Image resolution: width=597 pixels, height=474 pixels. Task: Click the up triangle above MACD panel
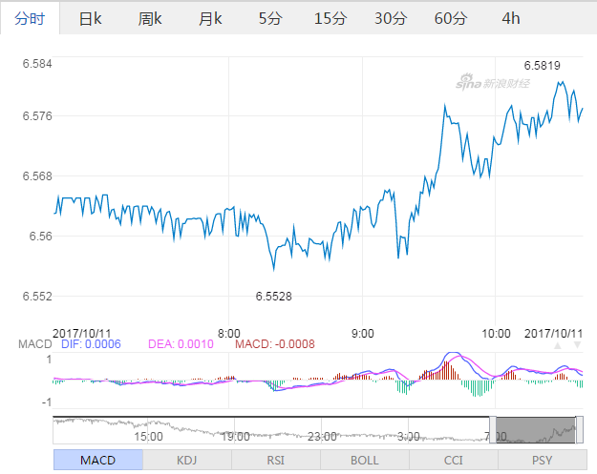point(559,344)
